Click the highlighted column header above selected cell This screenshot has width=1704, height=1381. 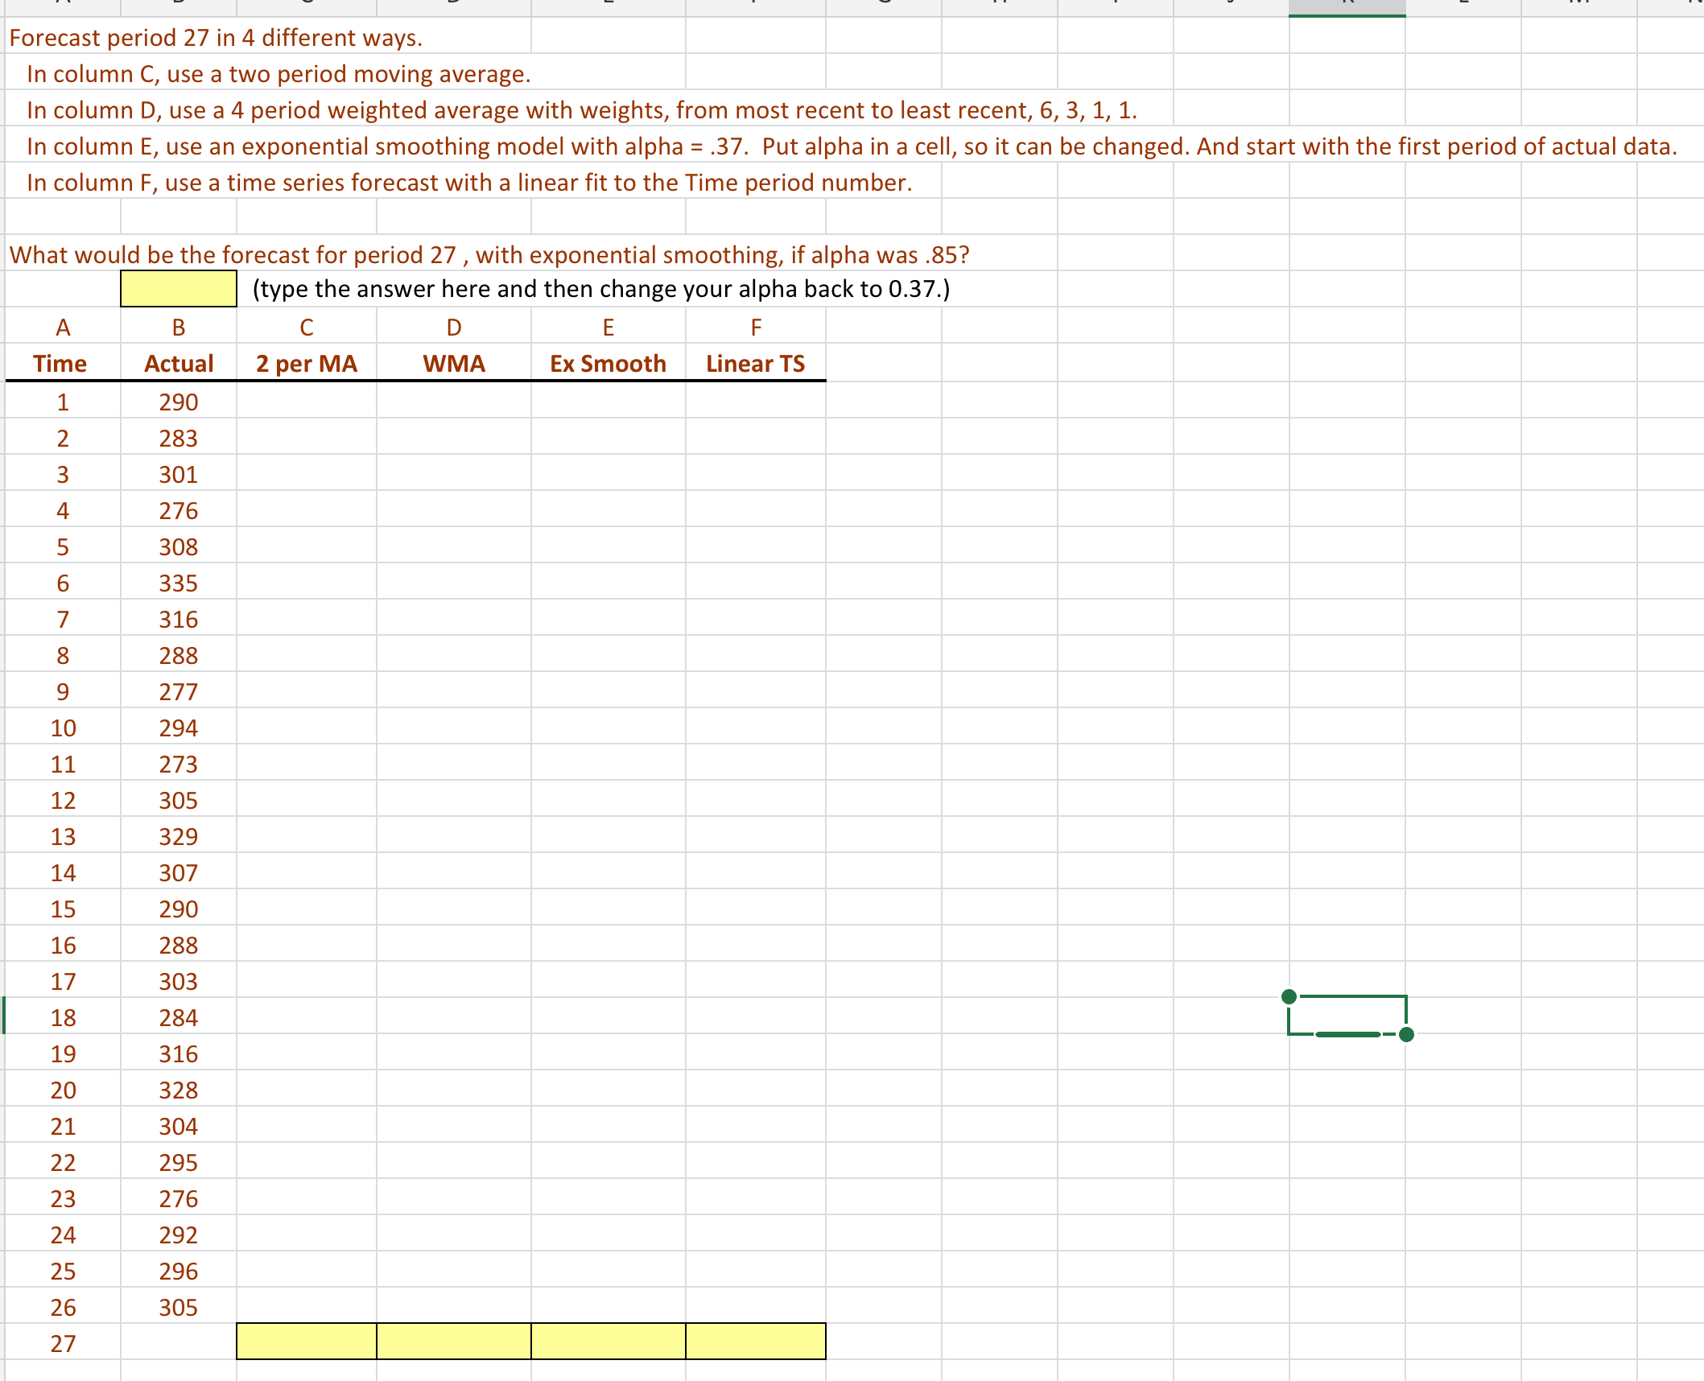point(1347,7)
